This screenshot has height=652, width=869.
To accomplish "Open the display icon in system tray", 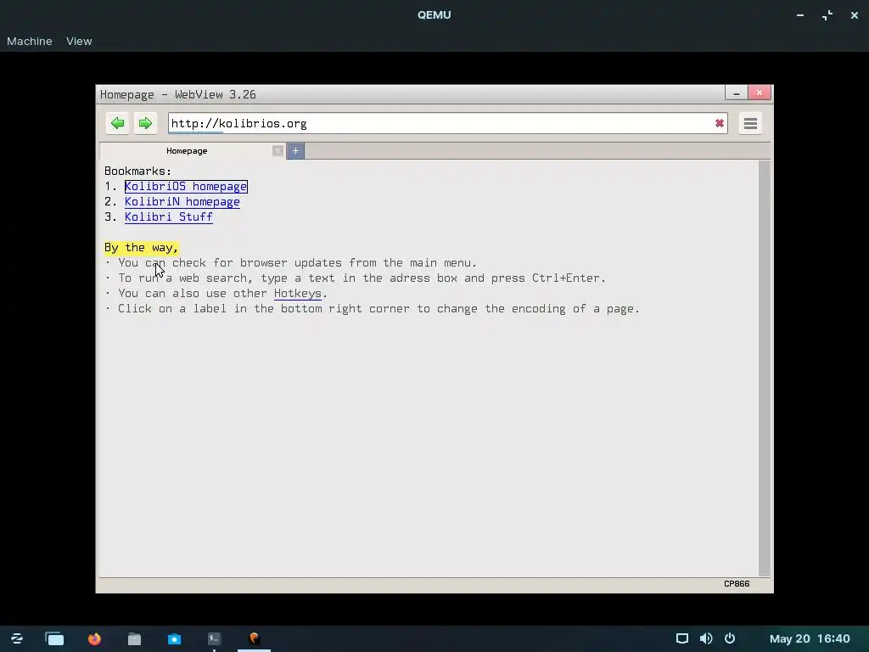I will [682, 638].
